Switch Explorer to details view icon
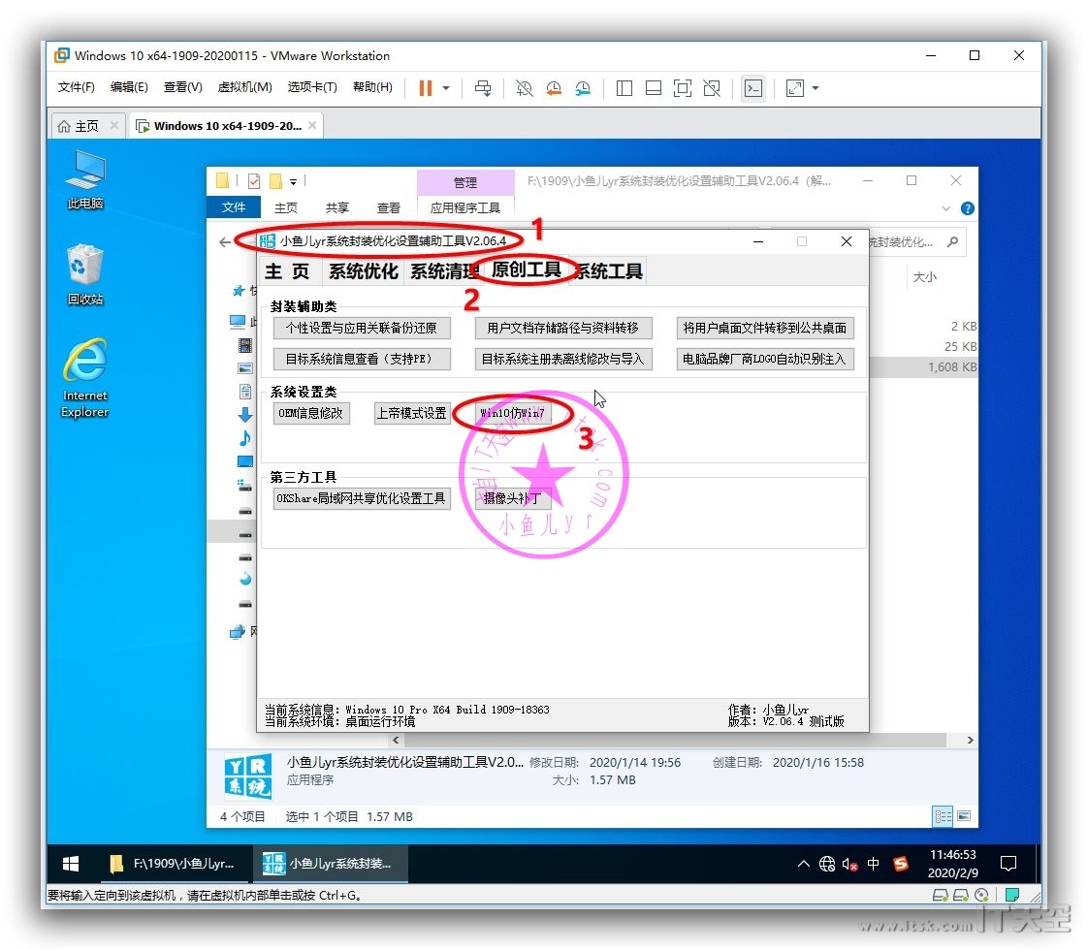This screenshot has height=950, width=1088. 943,816
